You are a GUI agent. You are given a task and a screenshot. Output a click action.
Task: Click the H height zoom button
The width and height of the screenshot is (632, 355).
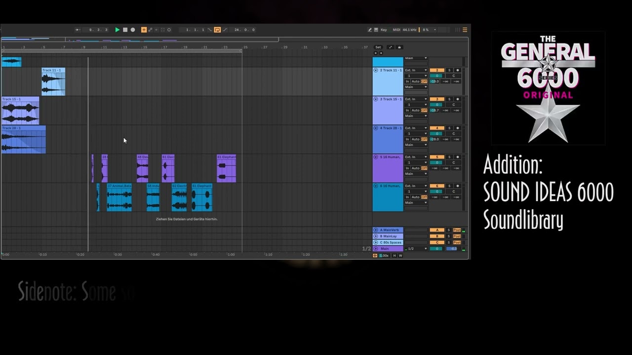[x=395, y=255]
